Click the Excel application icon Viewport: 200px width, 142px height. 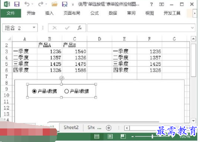[7, 4]
